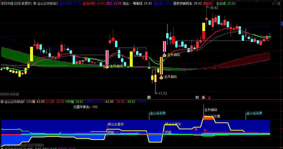This screenshot has width=283, height=149.
Task: Click the CCI周: 42.05 label
Action: click(36, 102)
